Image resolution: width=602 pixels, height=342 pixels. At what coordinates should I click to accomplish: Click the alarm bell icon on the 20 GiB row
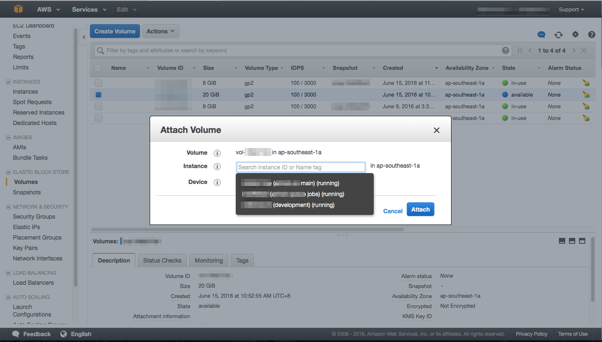(x=586, y=94)
